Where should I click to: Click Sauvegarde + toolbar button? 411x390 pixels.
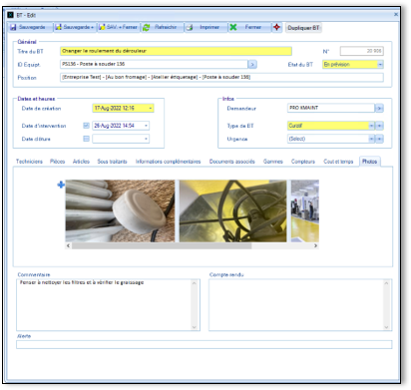click(x=75, y=27)
